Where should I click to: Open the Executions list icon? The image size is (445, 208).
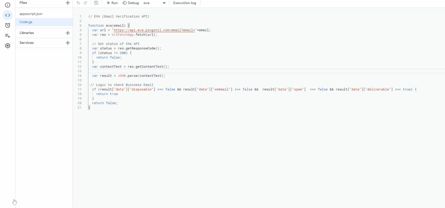8,36
